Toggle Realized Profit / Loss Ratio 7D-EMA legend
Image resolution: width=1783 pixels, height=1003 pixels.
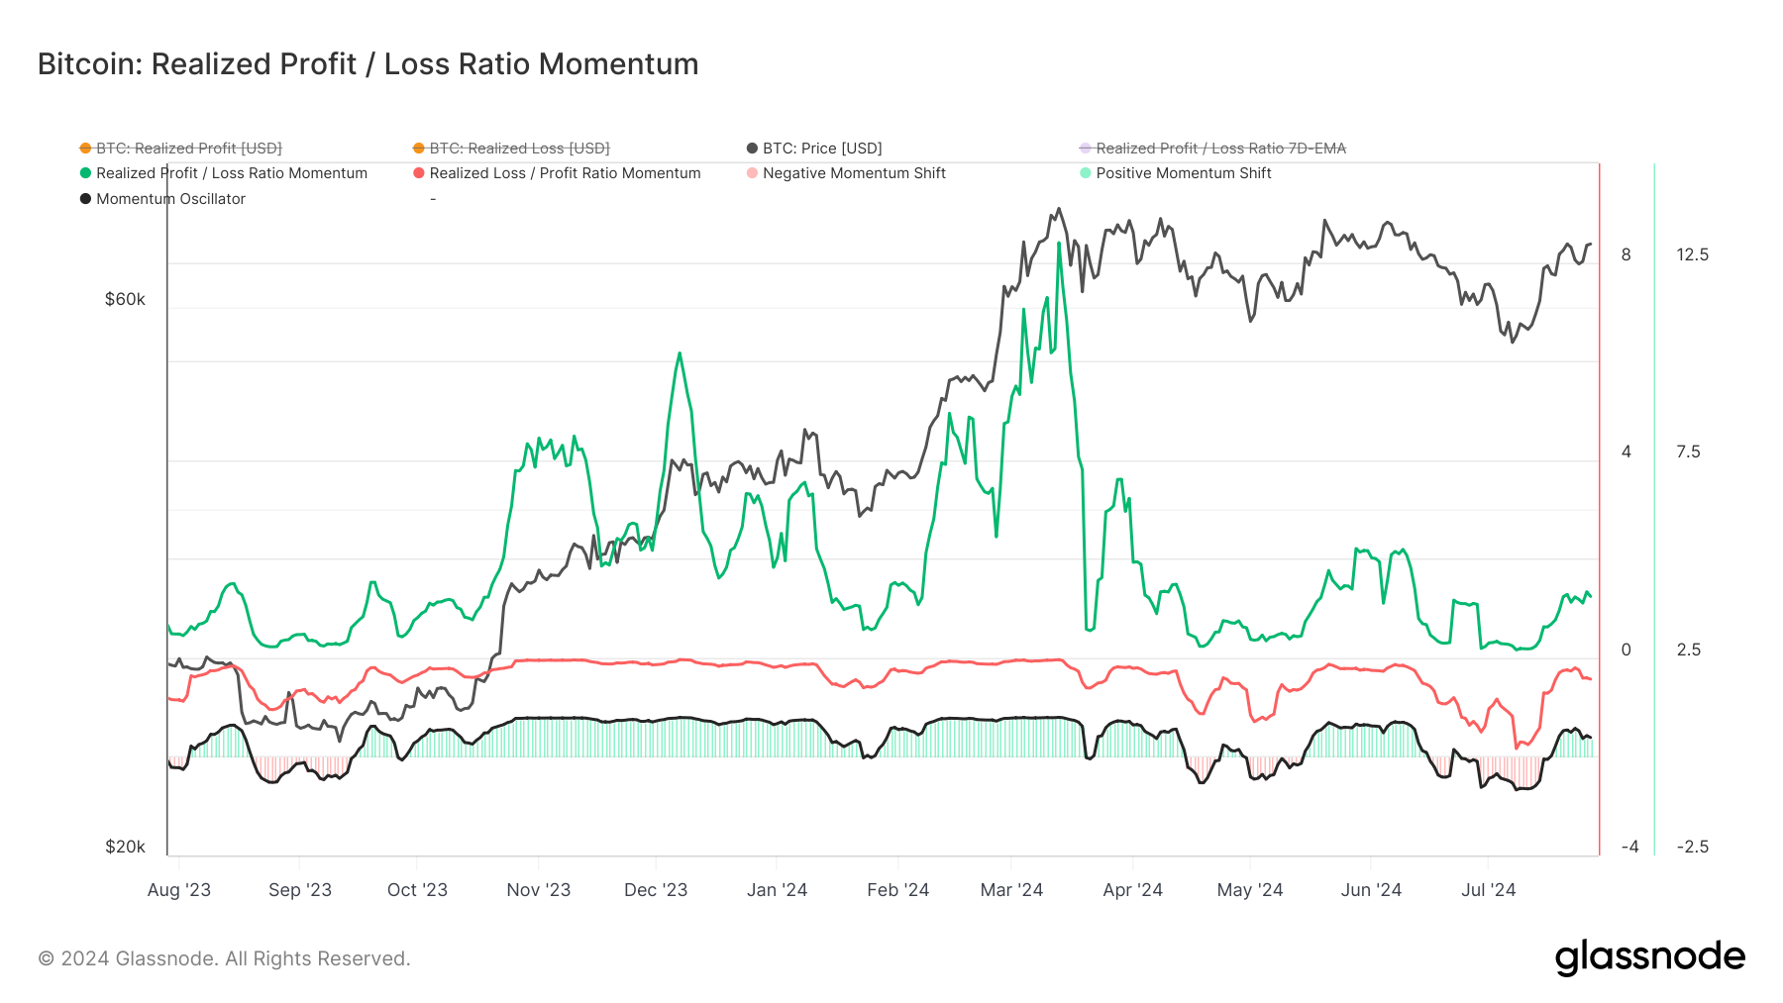(x=1213, y=149)
